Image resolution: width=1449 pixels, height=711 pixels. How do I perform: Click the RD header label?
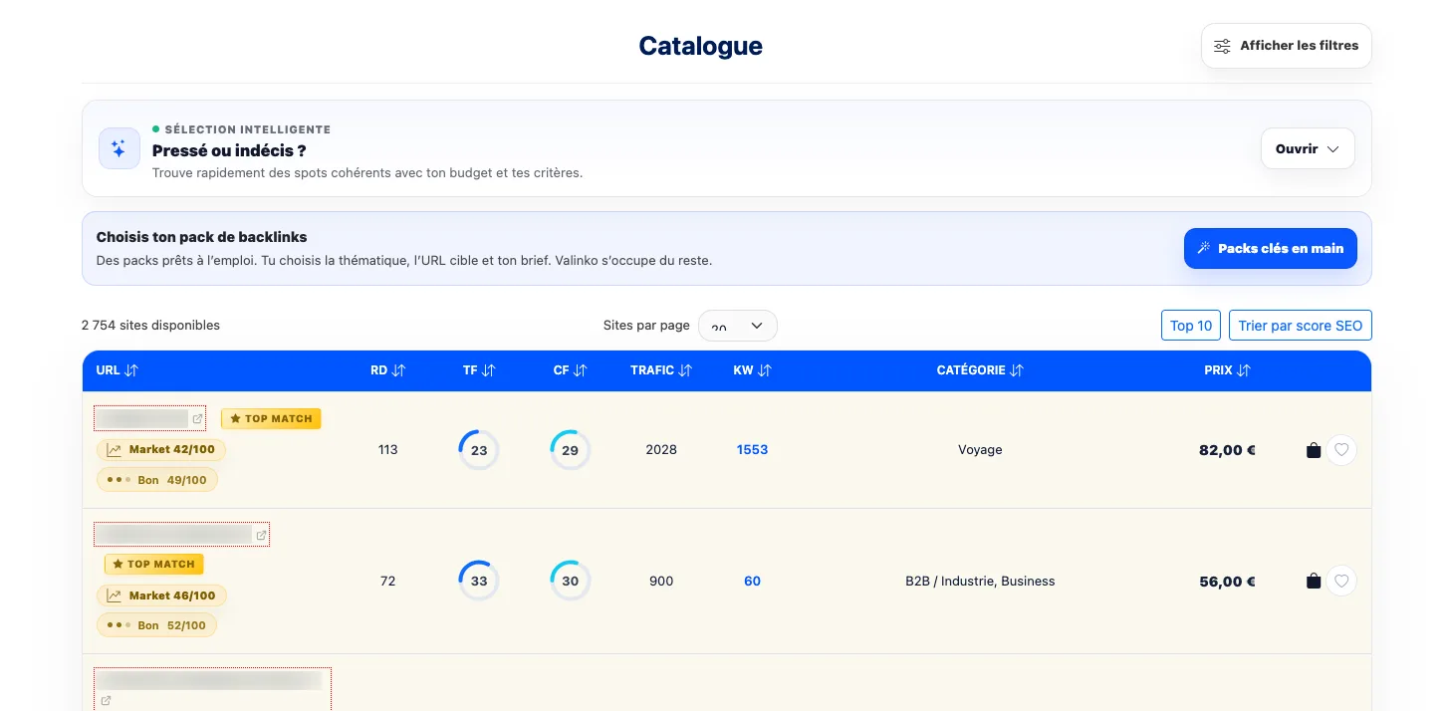(378, 370)
